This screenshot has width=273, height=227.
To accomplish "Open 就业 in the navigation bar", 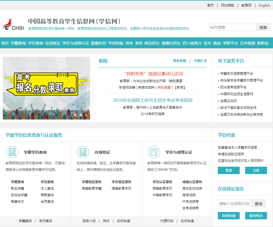I will 217,43.
